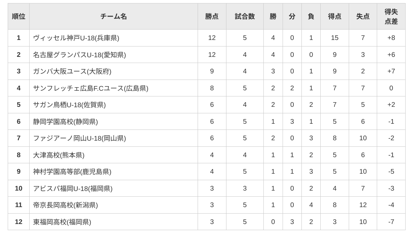The height and width of the screenshot is (234, 411).
Task: Click the 得点 column header
Action: [x=334, y=17]
